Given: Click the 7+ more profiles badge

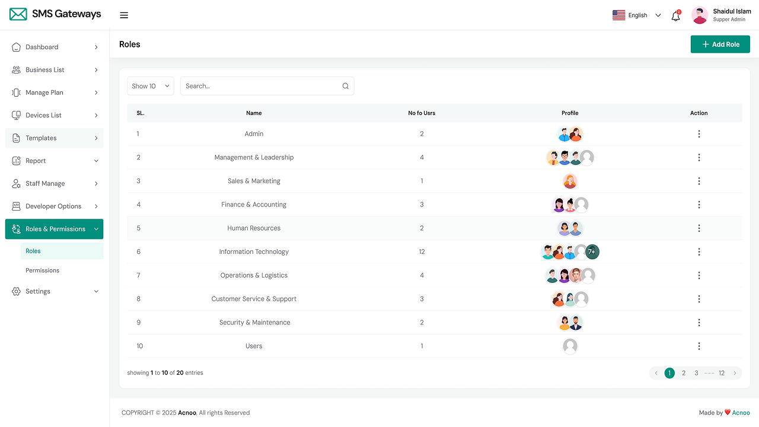Looking at the screenshot, I should tap(592, 251).
